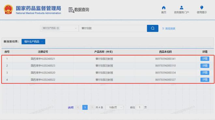The width and height of the screenshot is (215, 120).
Task: Focus the 前往 page number input
Action: 139,107
